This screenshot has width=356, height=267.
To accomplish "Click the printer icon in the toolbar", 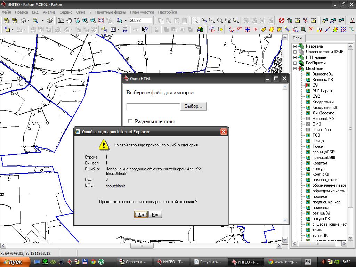I will (x=50, y=21).
